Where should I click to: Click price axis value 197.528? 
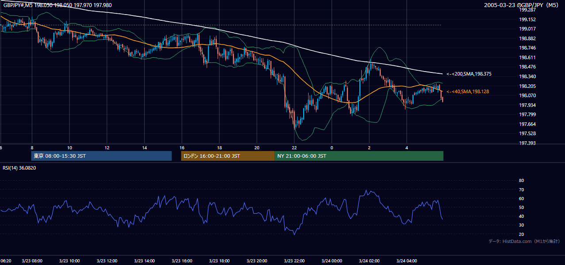pyautogui.click(x=527, y=133)
